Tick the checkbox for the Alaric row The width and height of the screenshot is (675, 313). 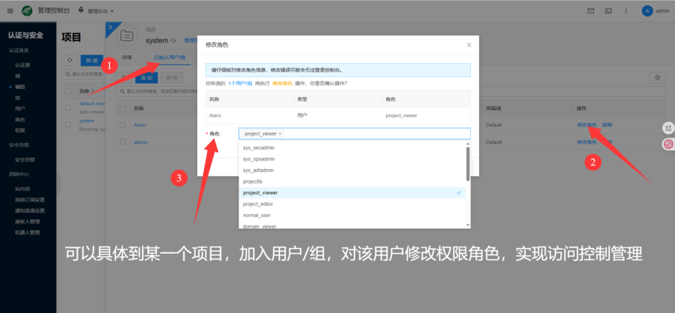click(122, 124)
